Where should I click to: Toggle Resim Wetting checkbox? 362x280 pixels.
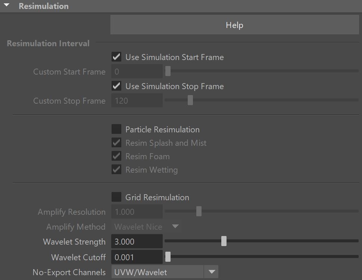pos(116,170)
